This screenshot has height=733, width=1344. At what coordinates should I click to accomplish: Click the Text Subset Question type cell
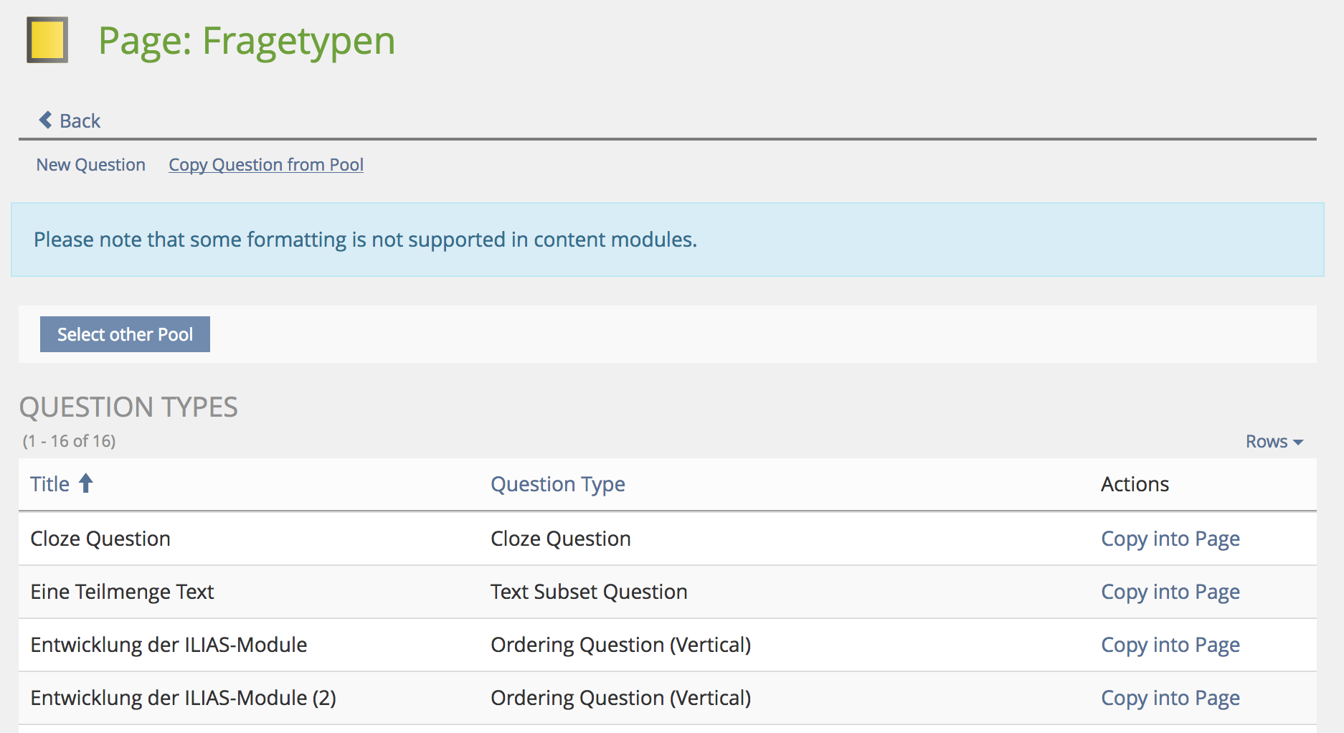[x=588, y=592]
